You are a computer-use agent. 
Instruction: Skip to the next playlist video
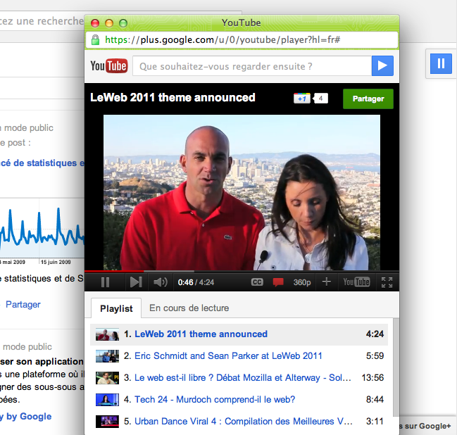click(135, 282)
